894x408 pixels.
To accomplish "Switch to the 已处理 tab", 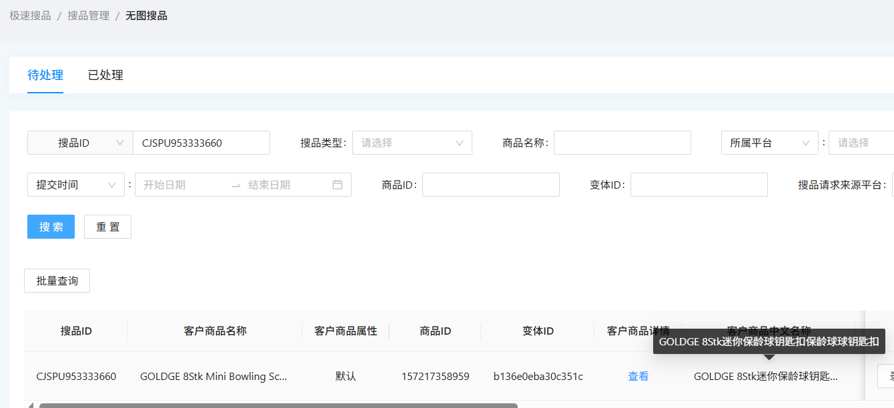I will (x=105, y=75).
